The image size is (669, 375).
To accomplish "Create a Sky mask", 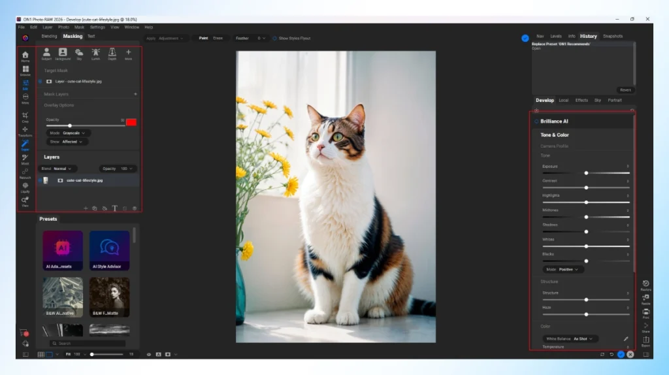I will 79,54.
